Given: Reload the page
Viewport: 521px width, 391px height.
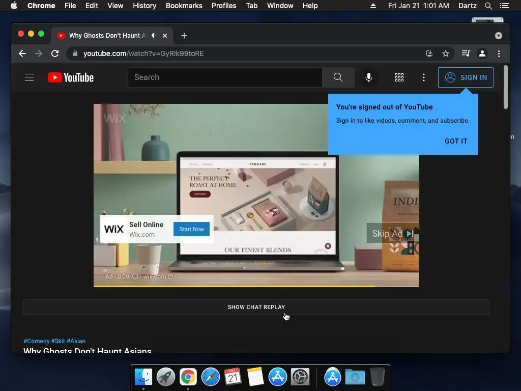Looking at the screenshot, I should pyautogui.click(x=55, y=53).
